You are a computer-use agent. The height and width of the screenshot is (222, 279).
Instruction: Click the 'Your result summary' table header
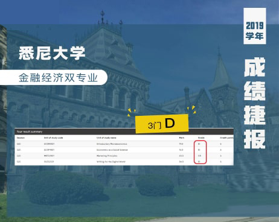[x=124, y=132]
